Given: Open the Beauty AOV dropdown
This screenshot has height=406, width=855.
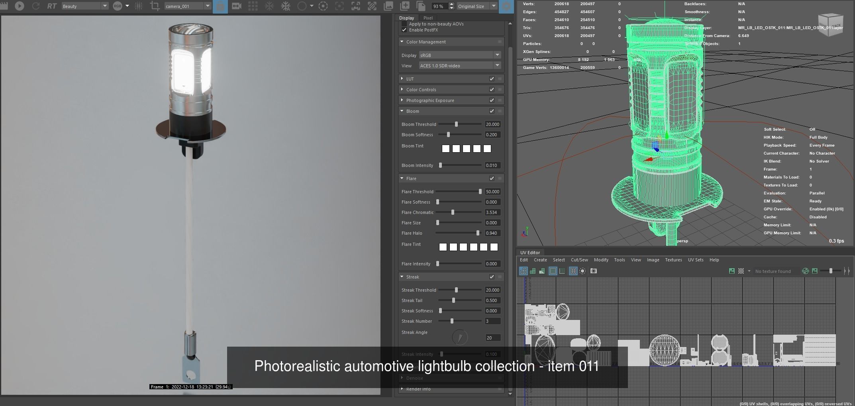Looking at the screenshot, I should tap(85, 6).
